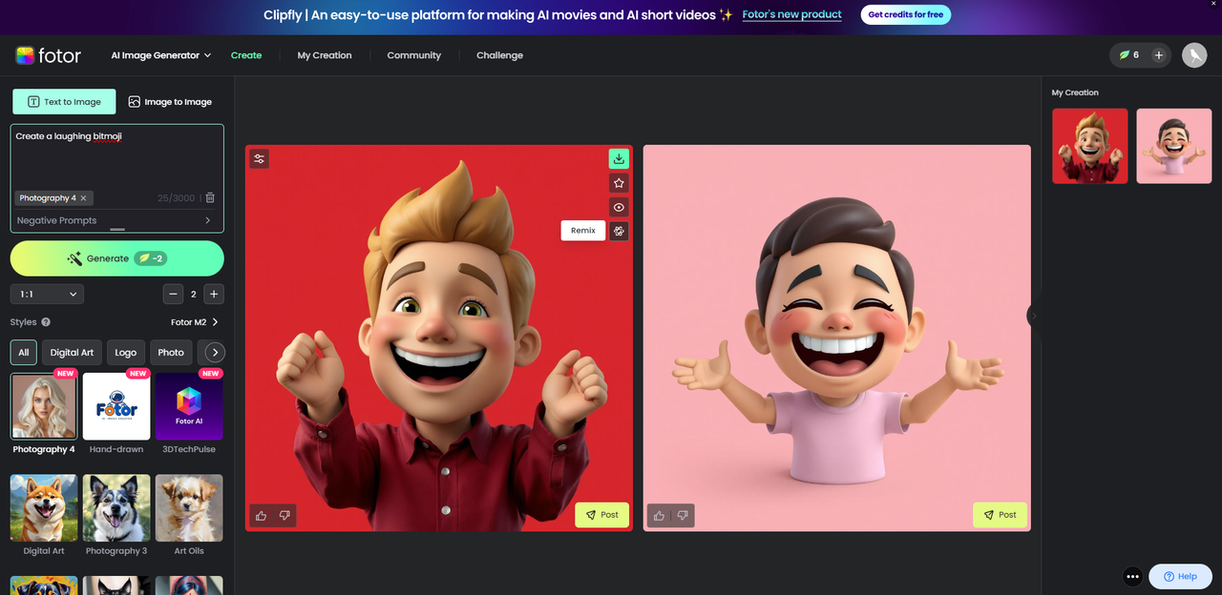Post the red background cartoon image

(601, 515)
